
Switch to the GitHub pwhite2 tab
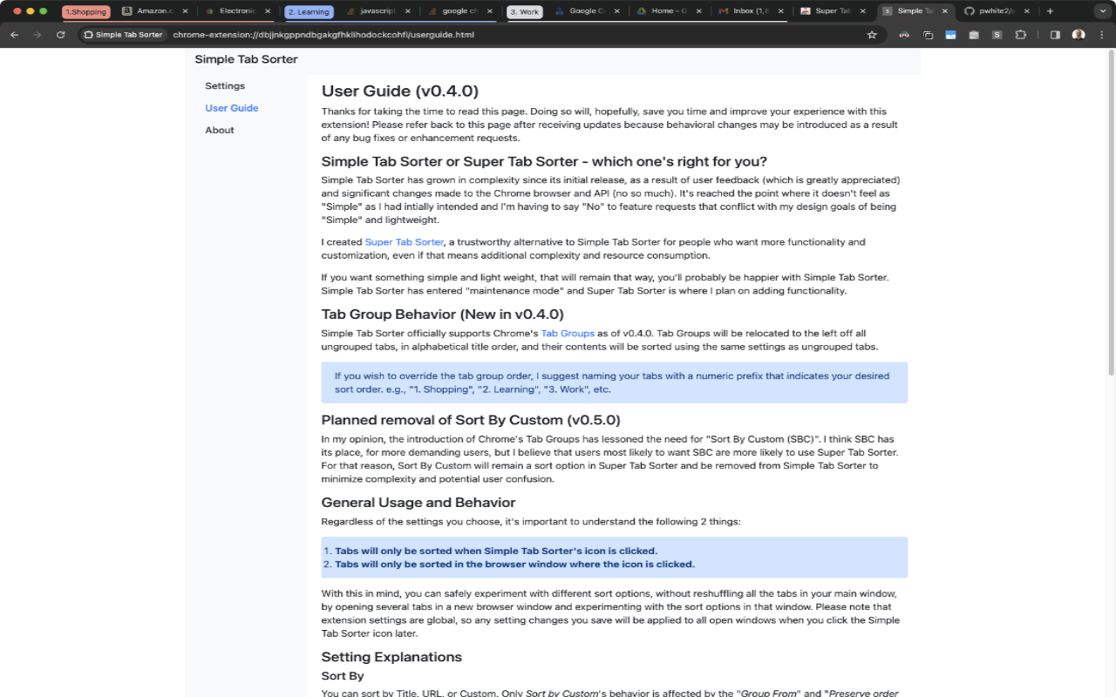tap(992, 11)
